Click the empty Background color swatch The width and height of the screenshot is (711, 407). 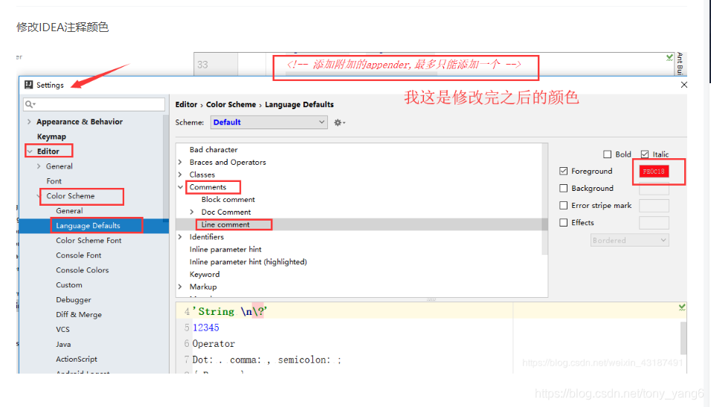tap(654, 189)
